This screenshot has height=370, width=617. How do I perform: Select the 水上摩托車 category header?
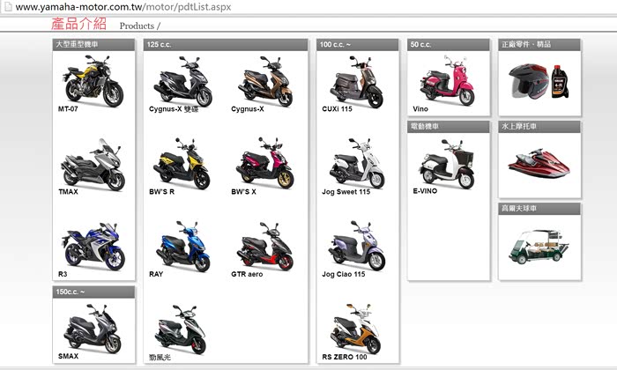[x=539, y=127]
